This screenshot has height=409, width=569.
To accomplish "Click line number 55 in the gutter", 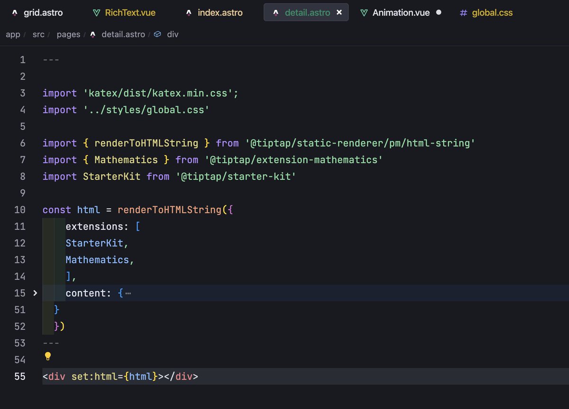I will click(x=19, y=377).
